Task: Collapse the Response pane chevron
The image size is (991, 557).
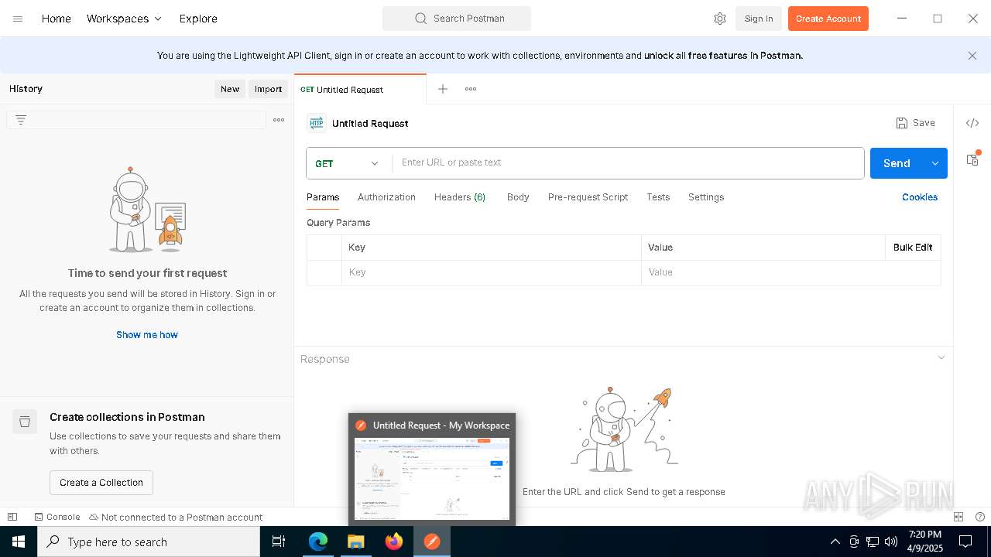Action: click(x=941, y=357)
